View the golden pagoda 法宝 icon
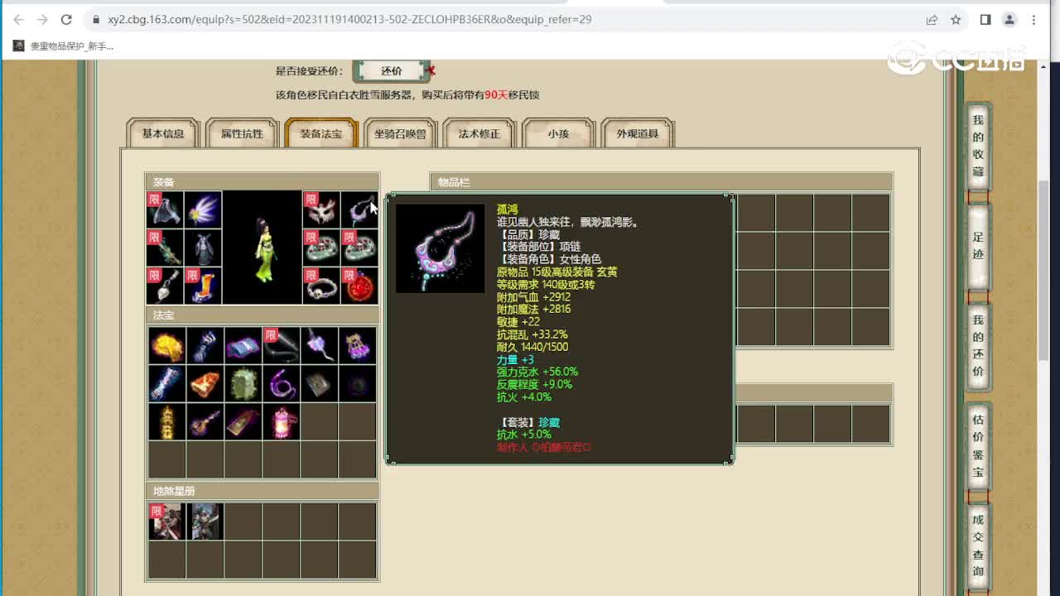The width and height of the screenshot is (1060, 596). 167,421
